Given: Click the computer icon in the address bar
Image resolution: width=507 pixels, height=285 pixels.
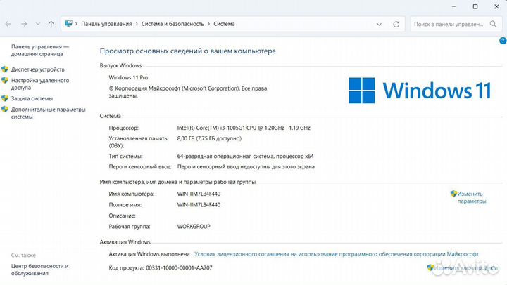Looking at the screenshot, I should [x=68, y=24].
